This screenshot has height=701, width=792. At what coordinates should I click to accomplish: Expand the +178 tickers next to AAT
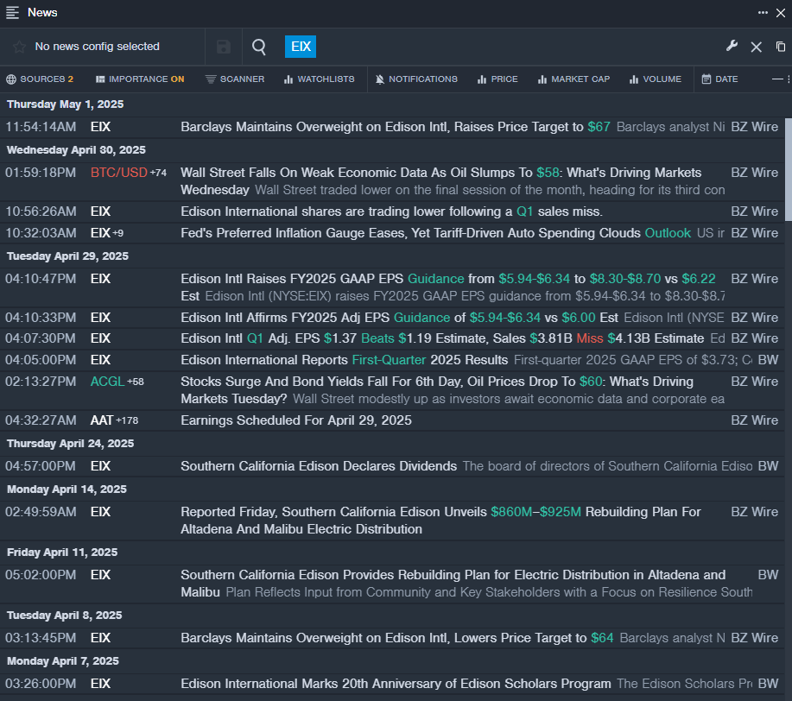pos(127,420)
